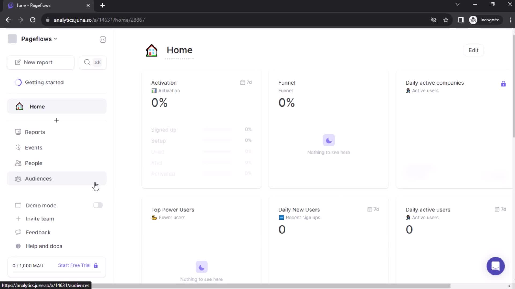Expand the Pageflows workspace dropdown
Screen dimensions: 515x289
[39, 39]
